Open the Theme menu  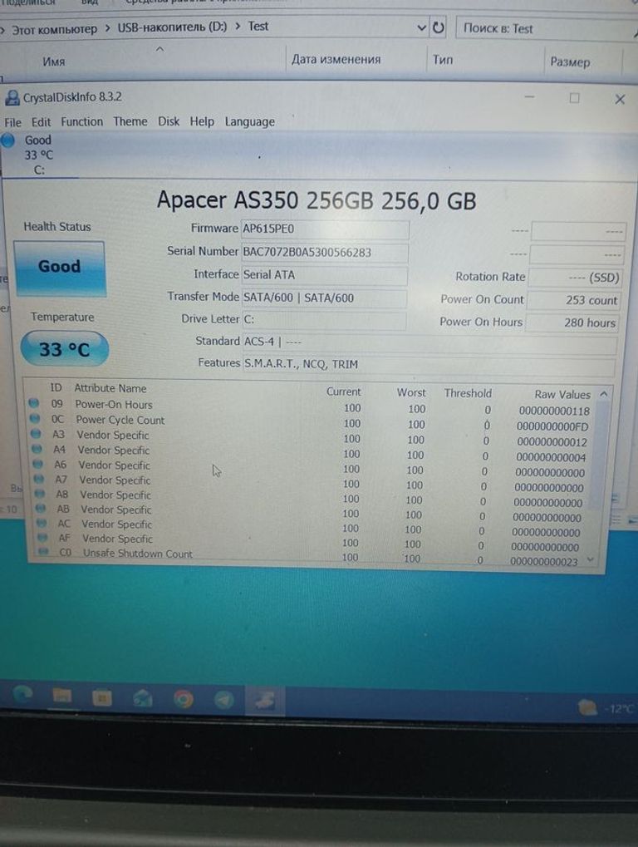tap(130, 121)
